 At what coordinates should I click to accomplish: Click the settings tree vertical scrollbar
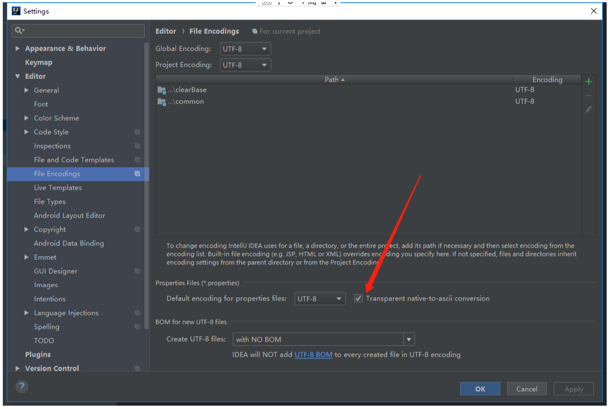(147, 186)
